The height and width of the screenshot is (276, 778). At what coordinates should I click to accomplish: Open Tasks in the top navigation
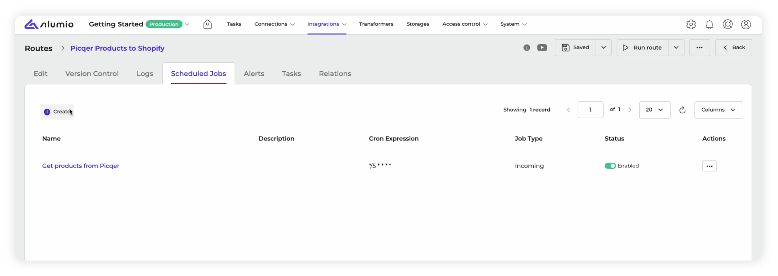(234, 24)
